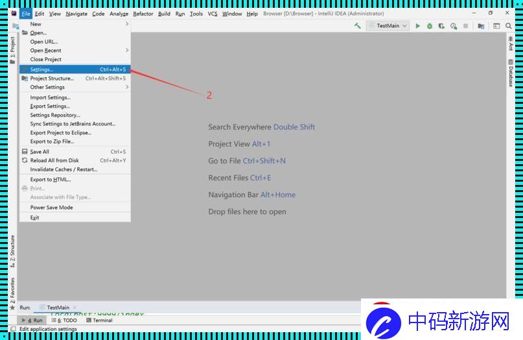523x340 pixels.
Task: Open the Database tool window
Action: [510, 73]
